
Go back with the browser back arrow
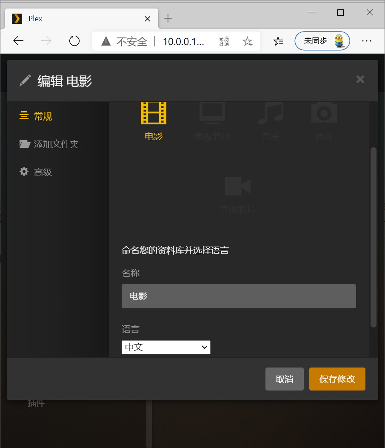[19, 41]
